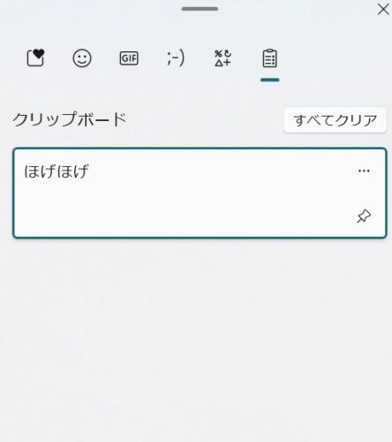Click the heart sticker icon in tab row
Viewport: 392px width, 442px height.
35,57
